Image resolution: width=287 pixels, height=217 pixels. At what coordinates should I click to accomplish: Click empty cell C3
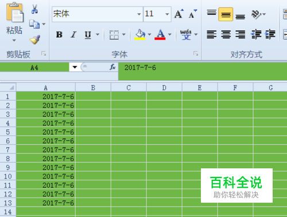tap(129, 114)
